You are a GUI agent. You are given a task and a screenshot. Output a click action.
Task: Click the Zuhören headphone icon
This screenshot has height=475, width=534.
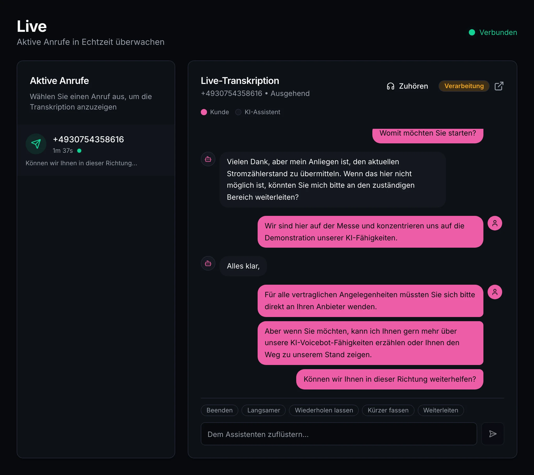tap(391, 86)
